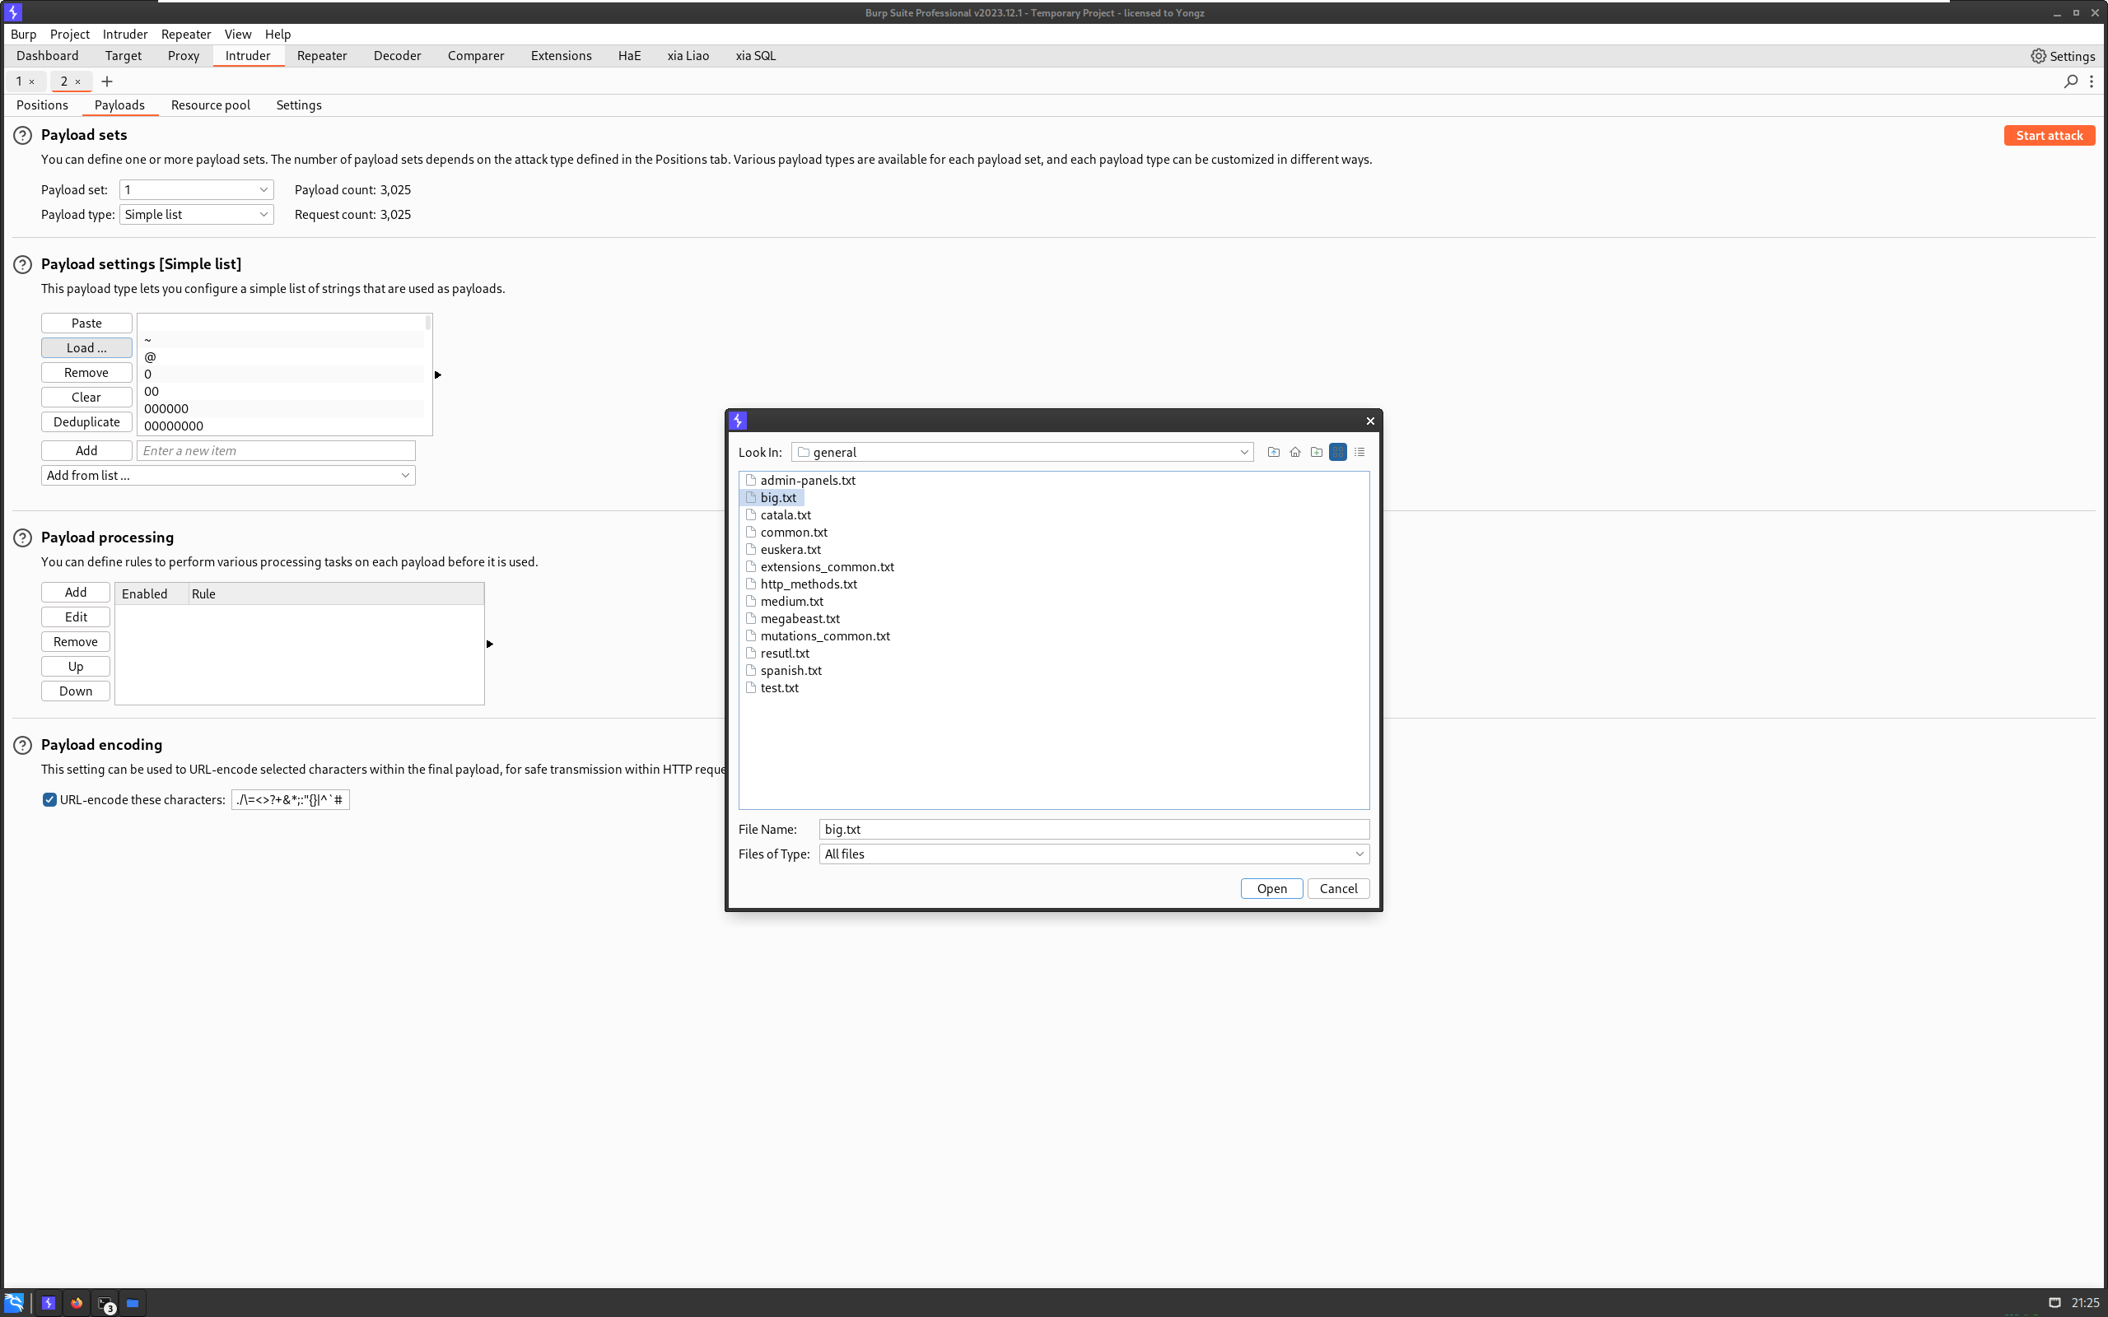
Task: Close Intruder tab 2
Action: [x=77, y=81]
